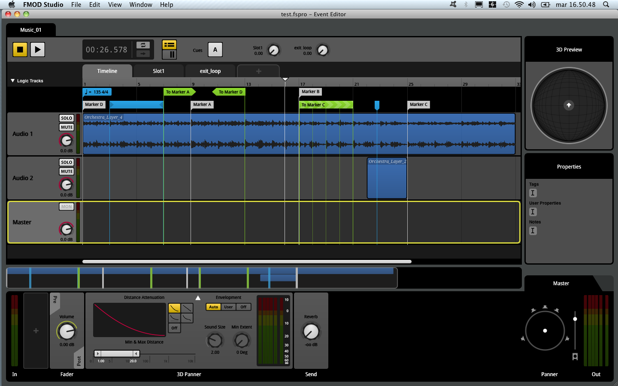Adjust the exit_loop parameter knob

322,50
